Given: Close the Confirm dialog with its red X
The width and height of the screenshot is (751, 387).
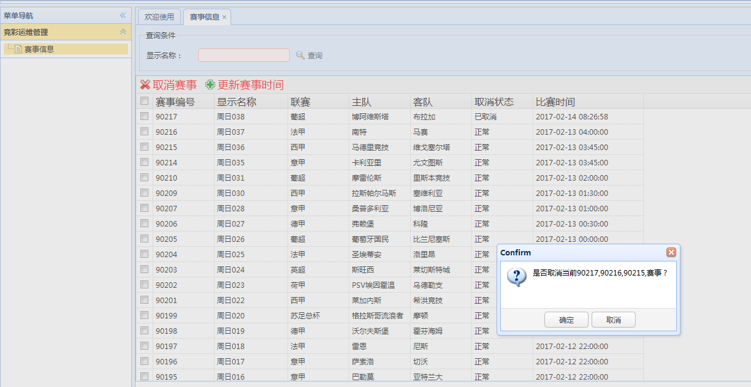Looking at the screenshot, I should pyautogui.click(x=671, y=252).
